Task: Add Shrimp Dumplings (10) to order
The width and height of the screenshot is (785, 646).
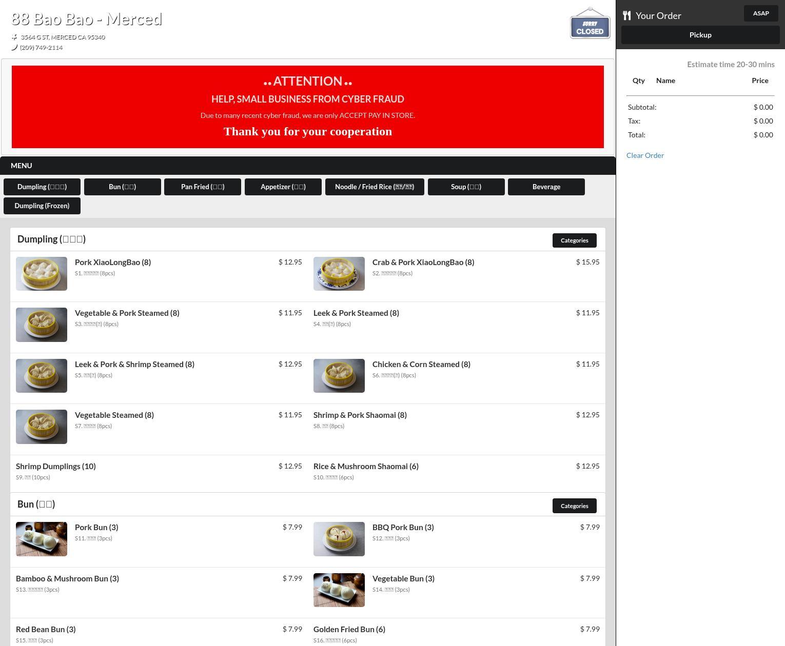Action: [56, 467]
